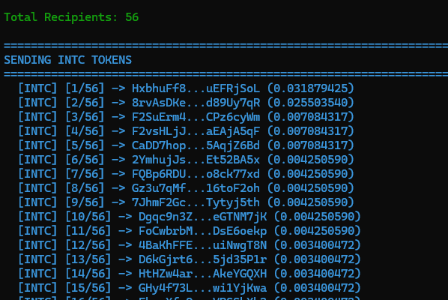Click the amount on the 3/56 row
The image size is (448, 300).
(x=311, y=117)
